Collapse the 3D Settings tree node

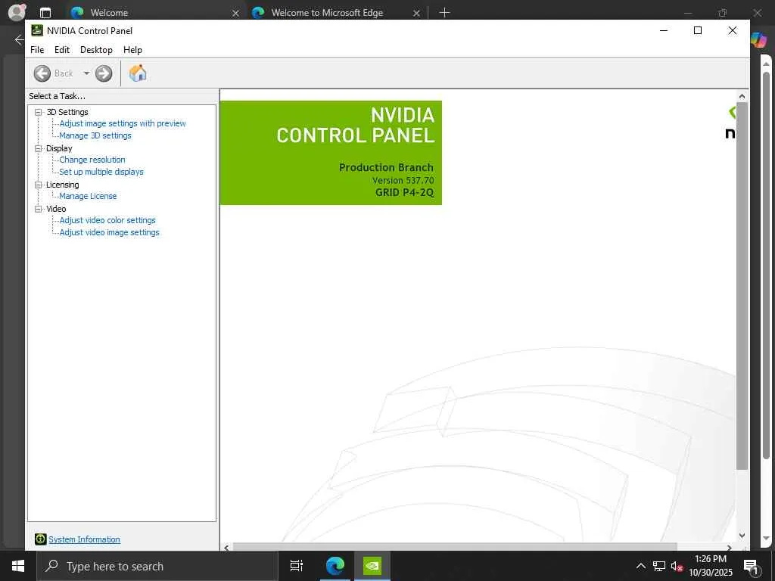pyautogui.click(x=38, y=112)
